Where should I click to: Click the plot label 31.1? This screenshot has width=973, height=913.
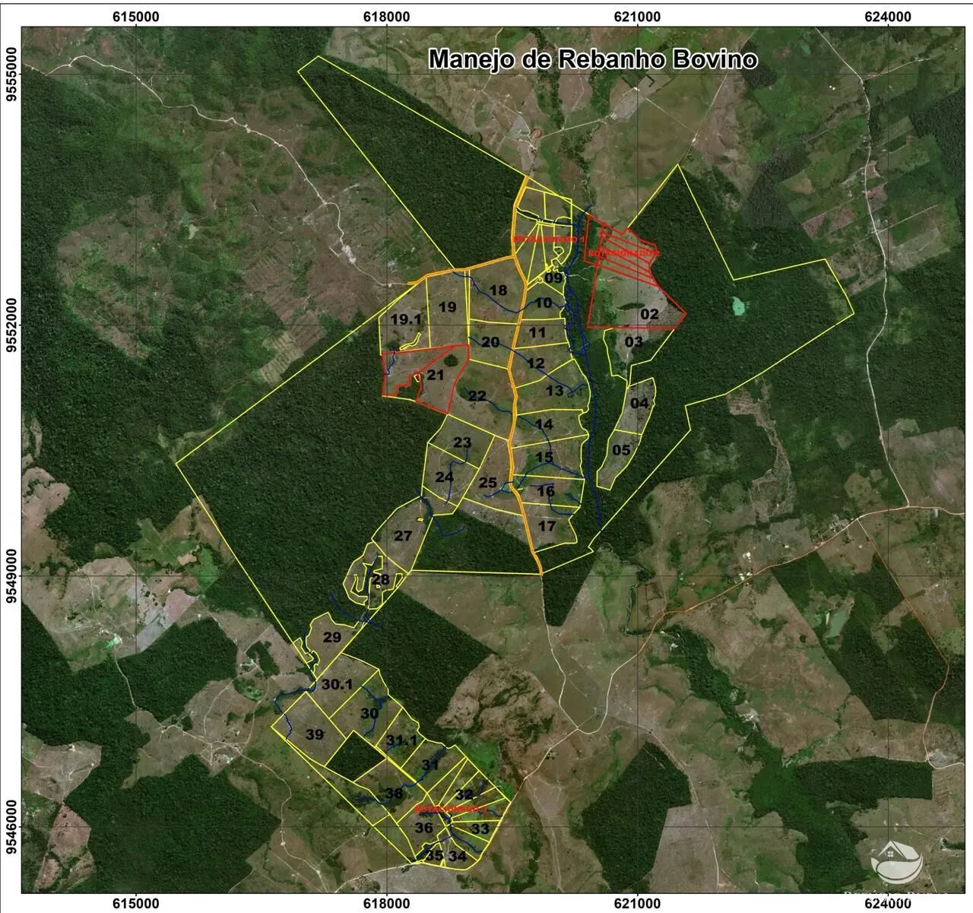point(401,740)
